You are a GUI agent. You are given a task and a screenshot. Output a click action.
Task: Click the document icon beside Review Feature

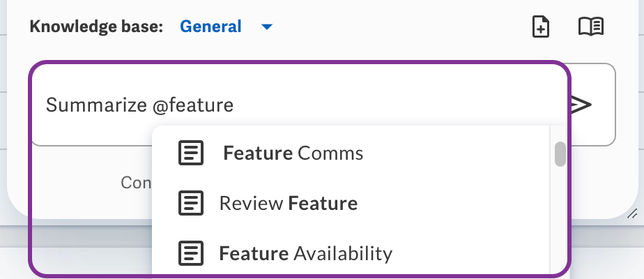coord(191,203)
